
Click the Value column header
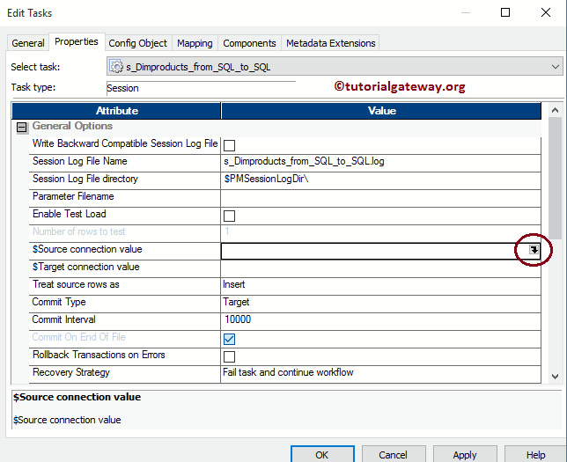click(381, 111)
